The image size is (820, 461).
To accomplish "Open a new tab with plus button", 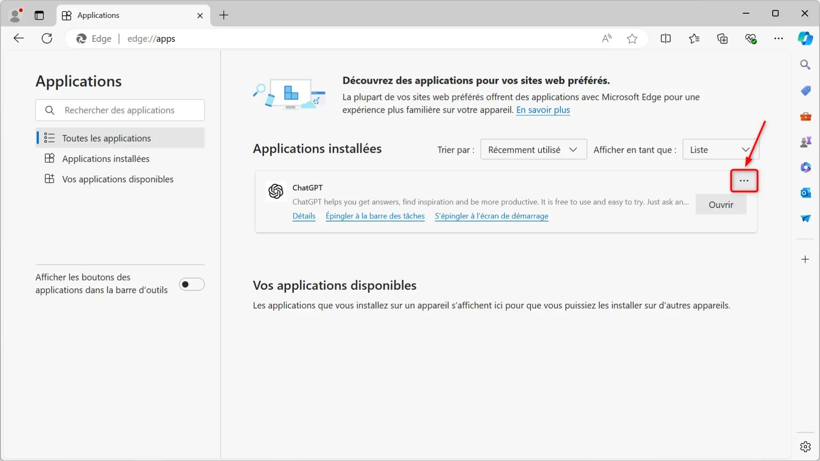I will click(x=224, y=15).
